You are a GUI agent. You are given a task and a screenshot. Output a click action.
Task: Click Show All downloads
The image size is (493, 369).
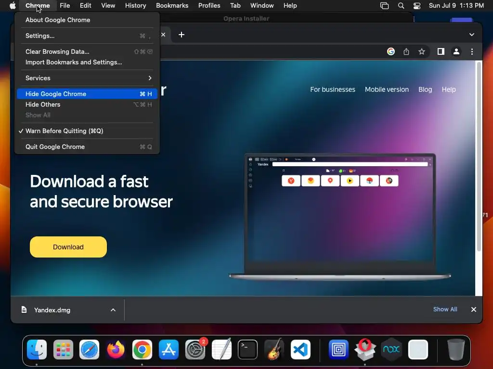point(445,309)
